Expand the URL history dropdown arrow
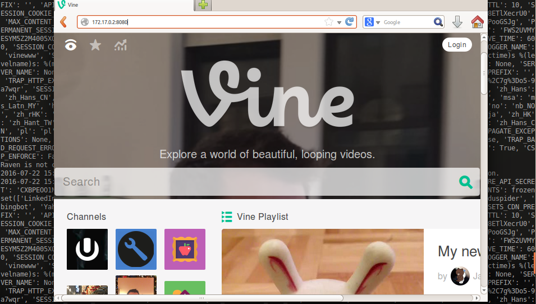 click(339, 22)
